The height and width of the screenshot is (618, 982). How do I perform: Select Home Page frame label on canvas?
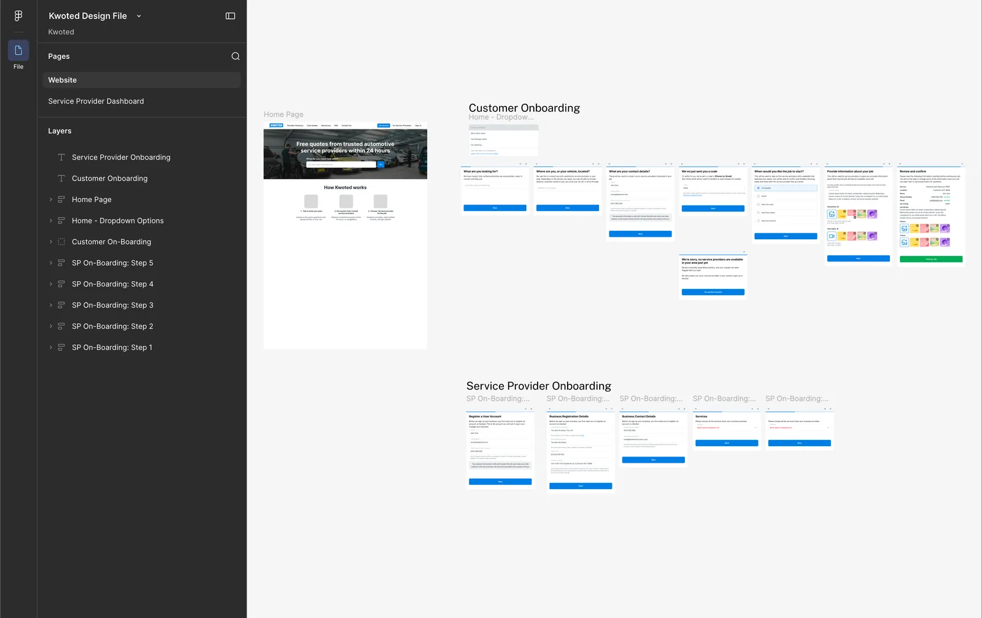point(284,114)
